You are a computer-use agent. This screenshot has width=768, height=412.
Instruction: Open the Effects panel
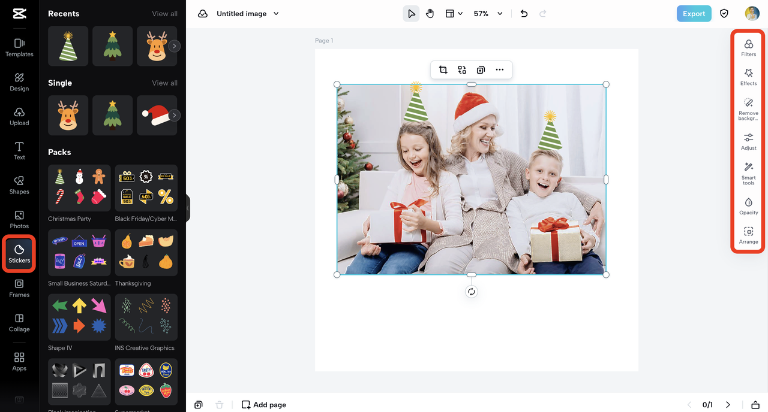tap(748, 77)
